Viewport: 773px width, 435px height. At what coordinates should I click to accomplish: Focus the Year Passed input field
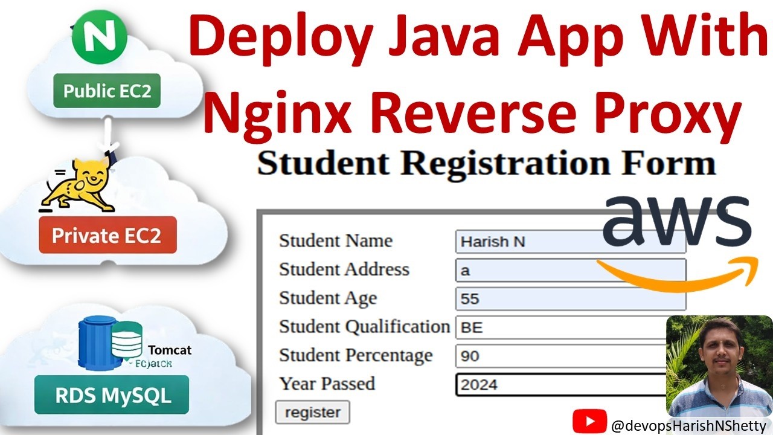[x=561, y=384]
